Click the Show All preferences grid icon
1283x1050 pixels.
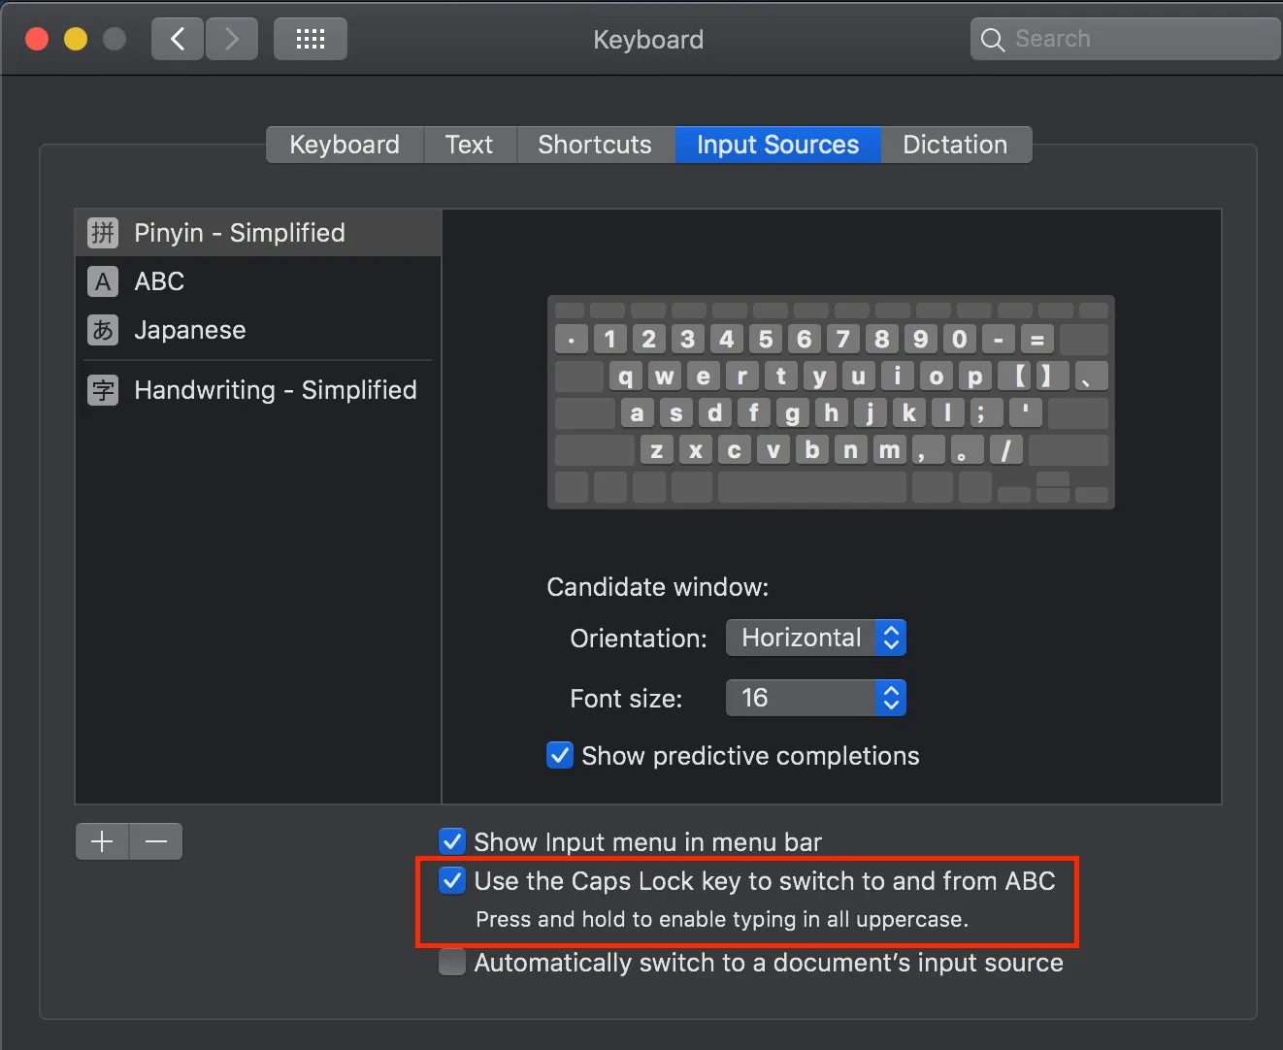click(x=310, y=38)
